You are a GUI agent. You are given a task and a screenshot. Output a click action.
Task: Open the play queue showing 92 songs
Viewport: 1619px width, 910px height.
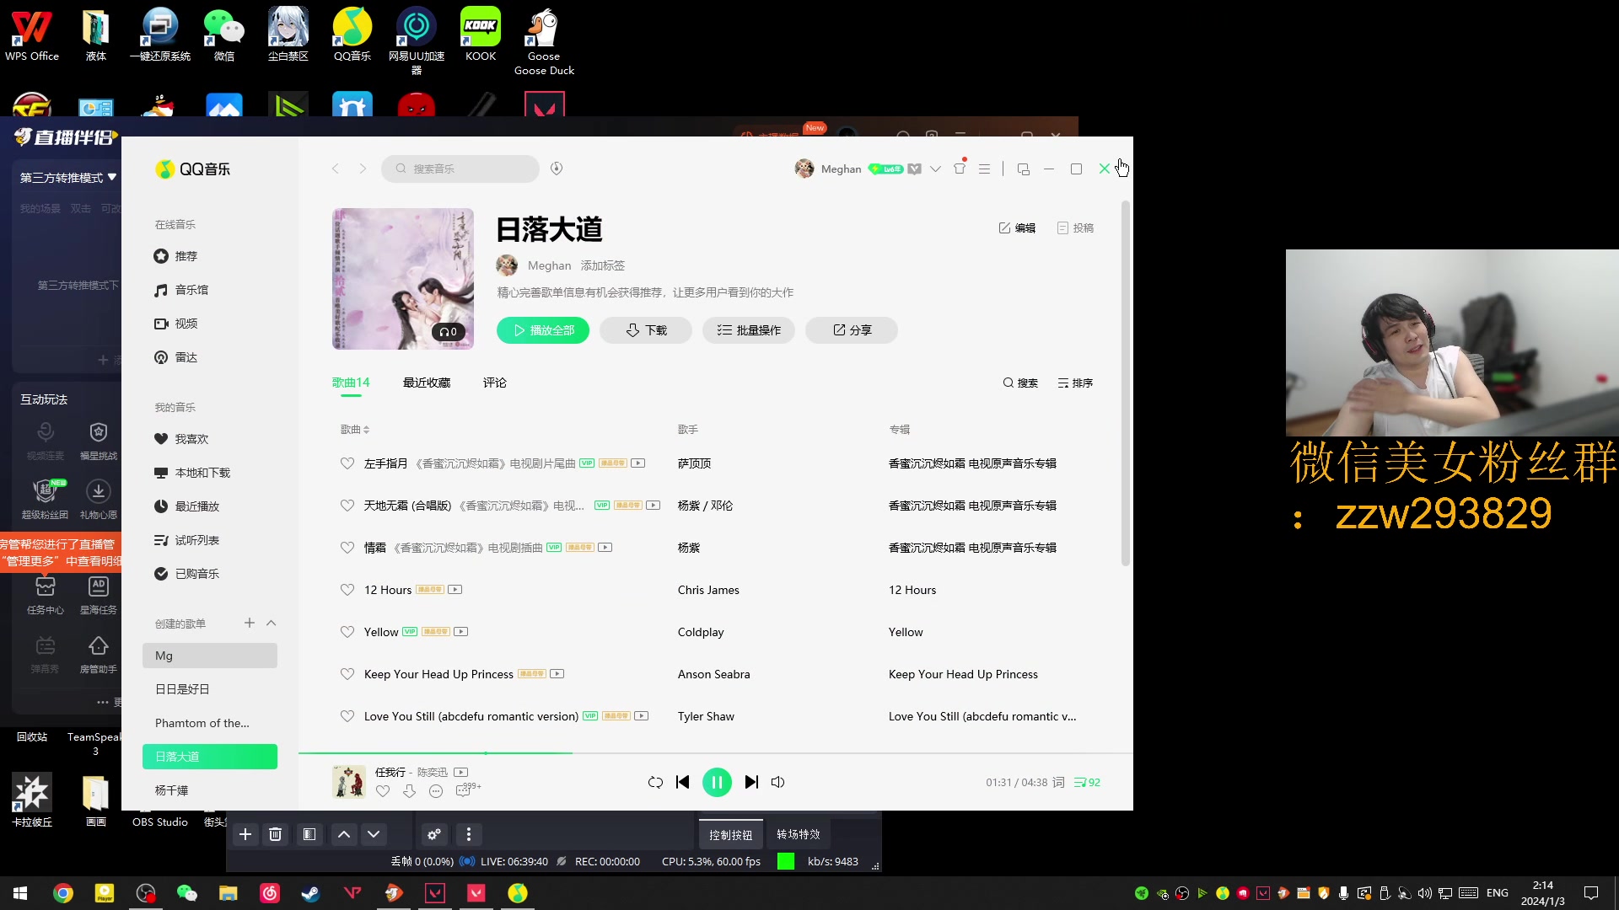point(1086,782)
